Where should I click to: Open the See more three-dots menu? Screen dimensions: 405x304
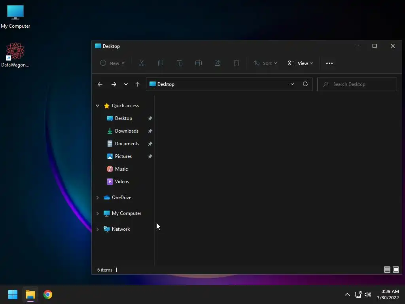329,63
